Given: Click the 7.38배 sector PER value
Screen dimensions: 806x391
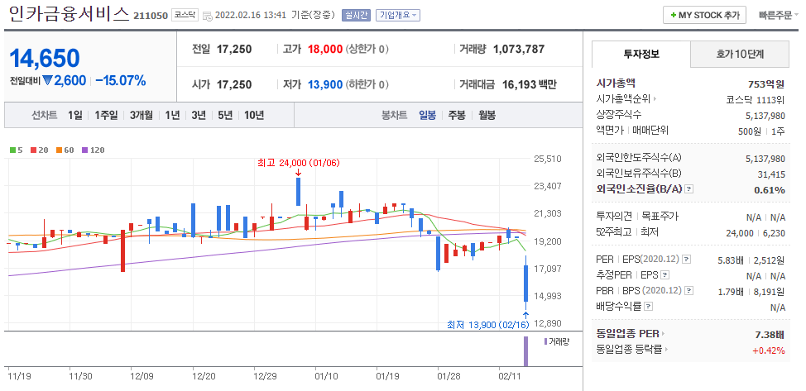Looking at the screenshot, I should coord(770,335).
